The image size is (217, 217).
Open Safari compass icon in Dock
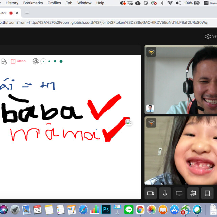click(x=83, y=210)
